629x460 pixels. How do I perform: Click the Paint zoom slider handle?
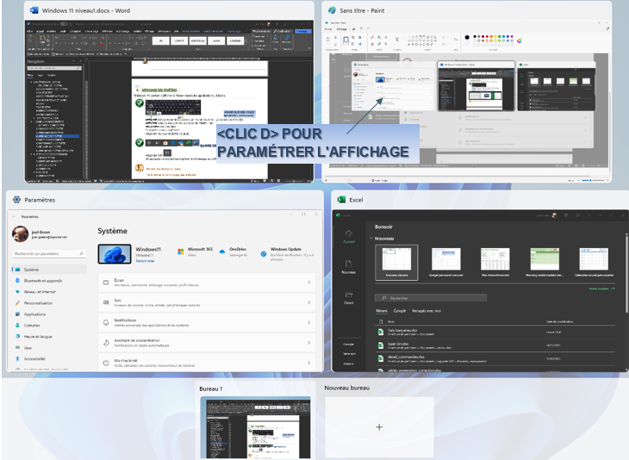(589, 181)
